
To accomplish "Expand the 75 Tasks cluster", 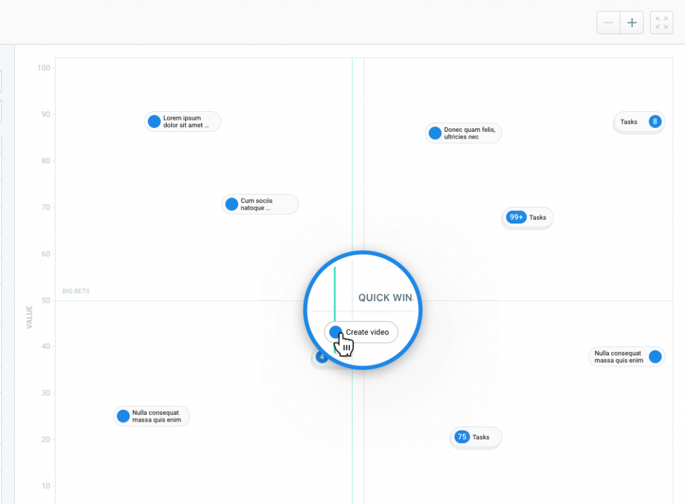I will coord(475,437).
